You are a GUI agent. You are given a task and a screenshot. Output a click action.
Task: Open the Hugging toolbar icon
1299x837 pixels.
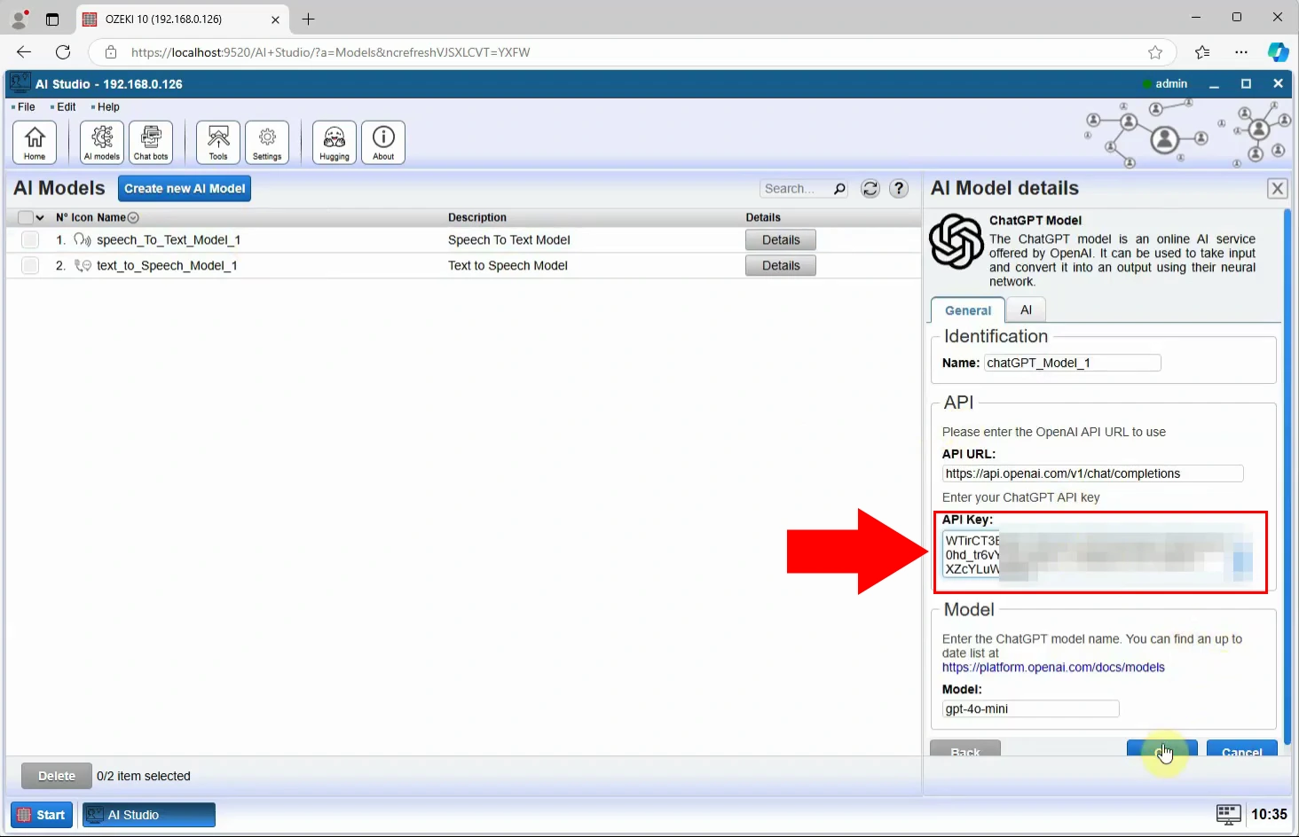(335, 143)
